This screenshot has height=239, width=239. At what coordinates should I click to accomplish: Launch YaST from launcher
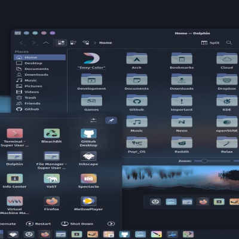coord(51,181)
